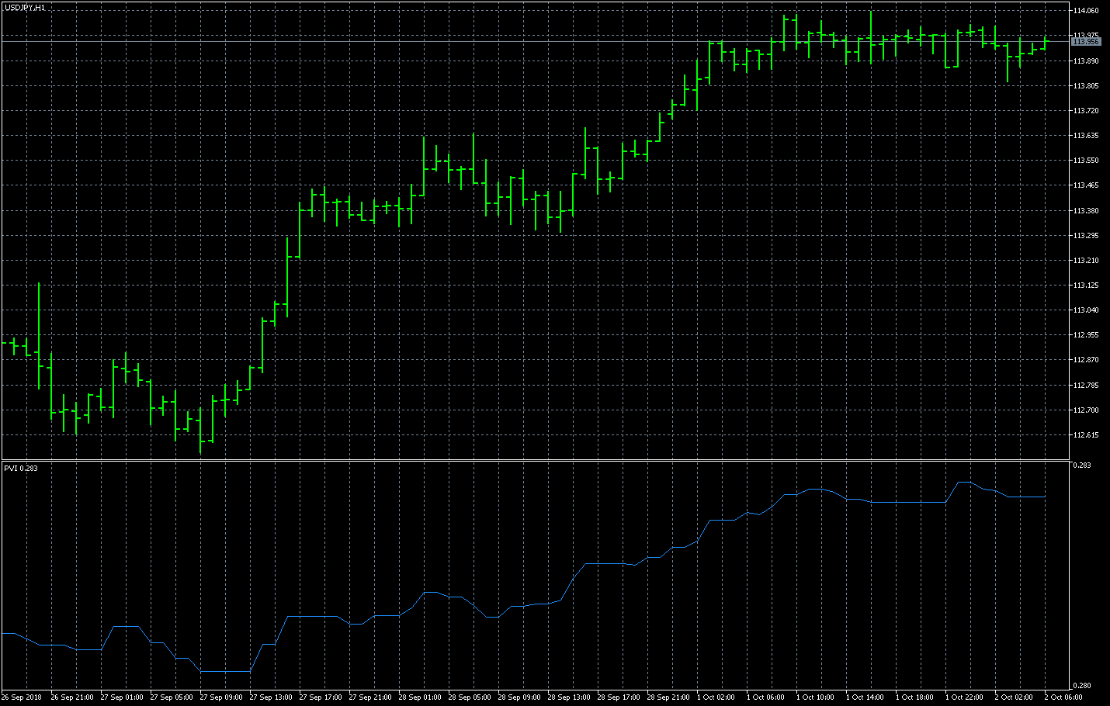
Task: Select the highlighted current price 113.956 tag
Action: (x=1086, y=42)
